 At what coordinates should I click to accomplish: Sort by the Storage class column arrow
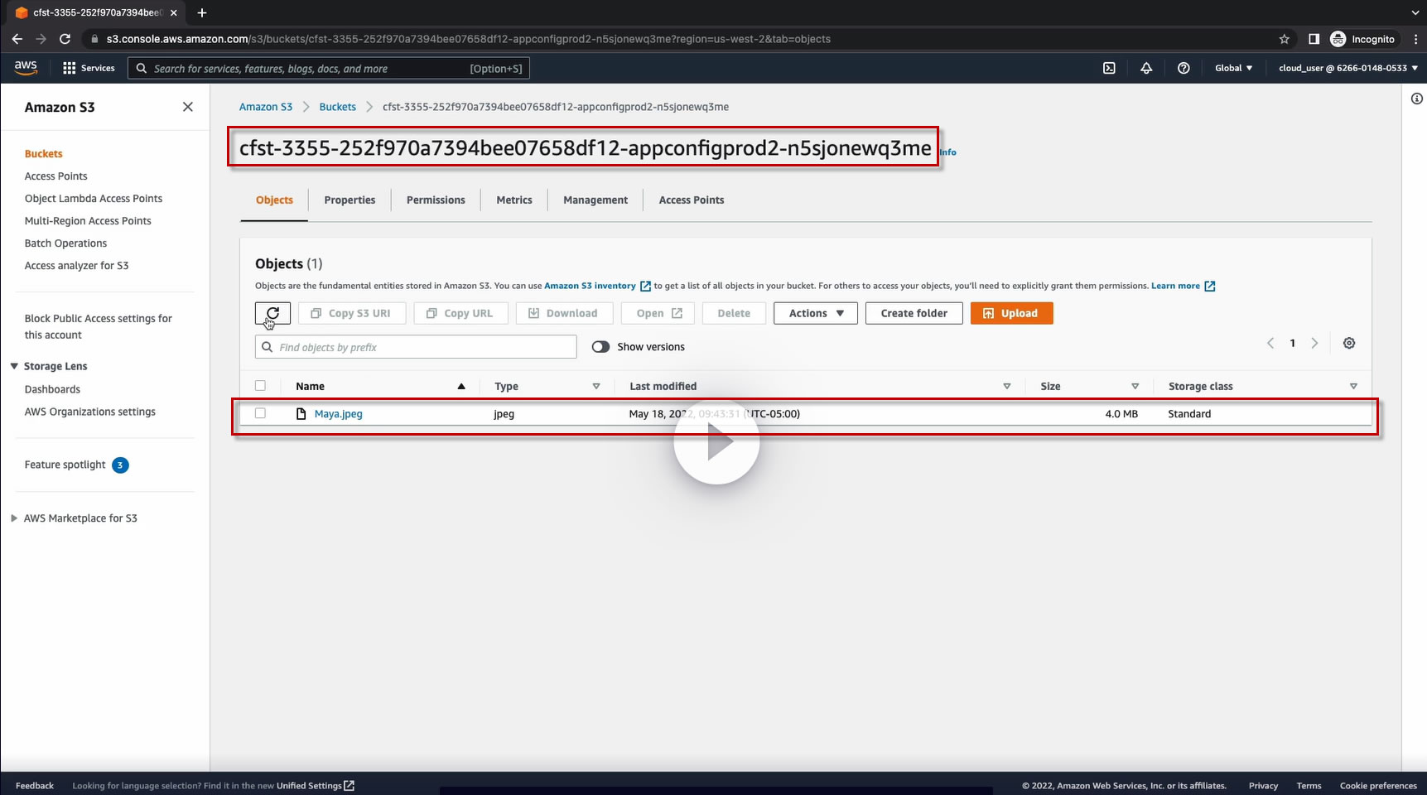click(x=1353, y=387)
